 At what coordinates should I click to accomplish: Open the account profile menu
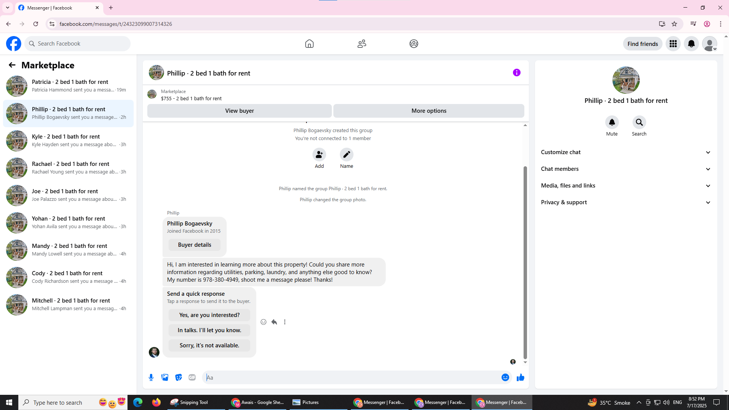coord(710,44)
